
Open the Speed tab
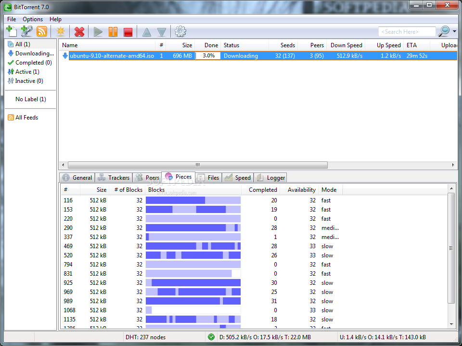pos(238,177)
